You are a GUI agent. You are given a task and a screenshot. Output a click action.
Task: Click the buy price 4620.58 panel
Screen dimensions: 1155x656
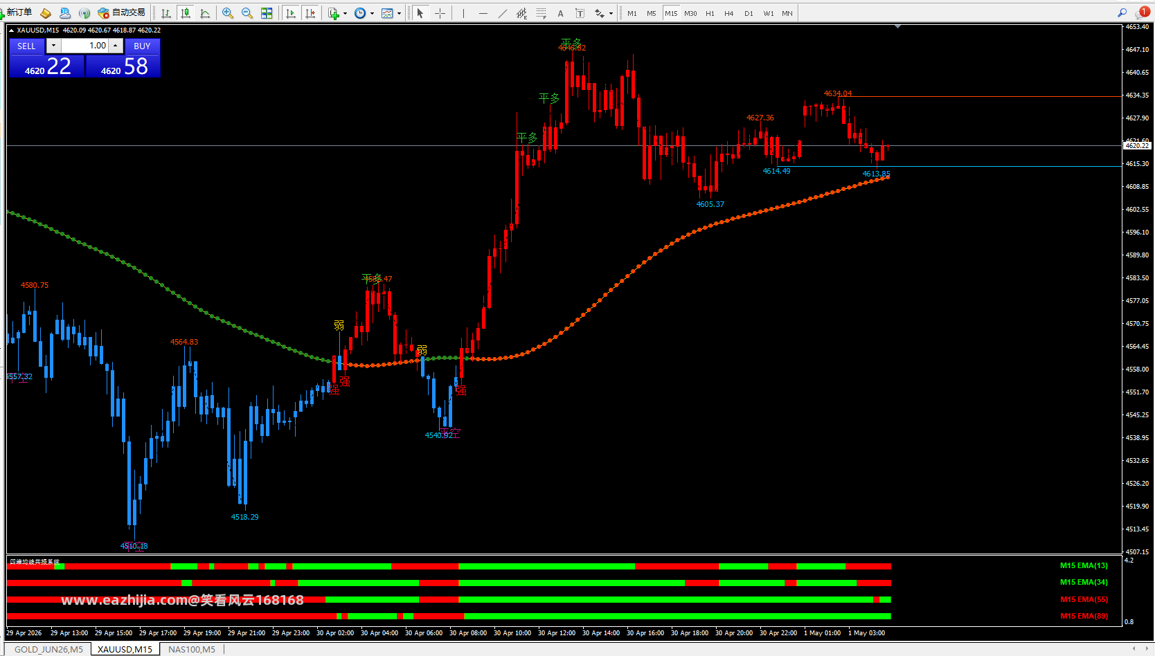(x=123, y=66)
